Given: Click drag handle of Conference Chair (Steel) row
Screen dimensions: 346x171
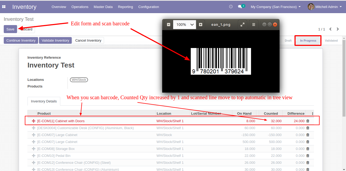Looking at the screenshot, I should 34,163.
